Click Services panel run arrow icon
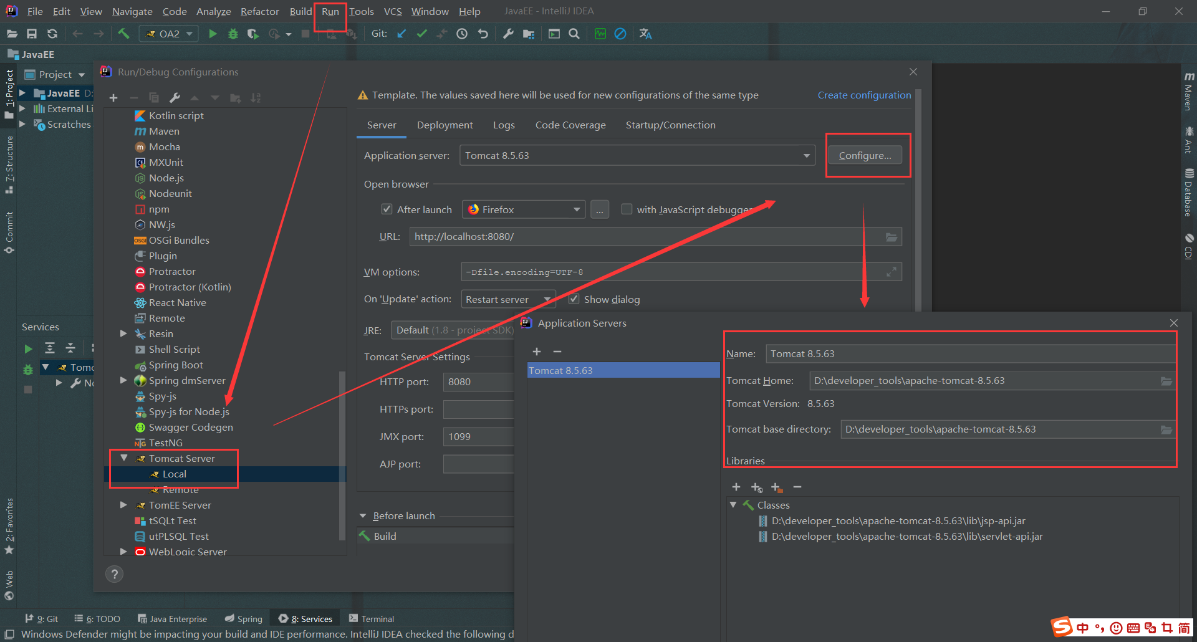Screen dimensions: 1197x642 pos(28,348)
